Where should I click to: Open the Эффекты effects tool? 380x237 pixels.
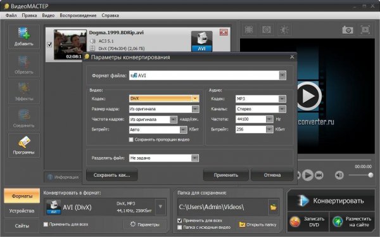tap(24, 92)
